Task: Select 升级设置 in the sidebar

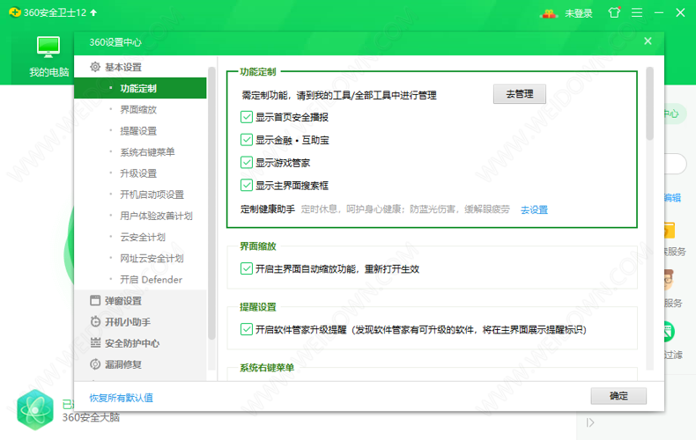Action: pyautogui.click(x=140, y=173)
